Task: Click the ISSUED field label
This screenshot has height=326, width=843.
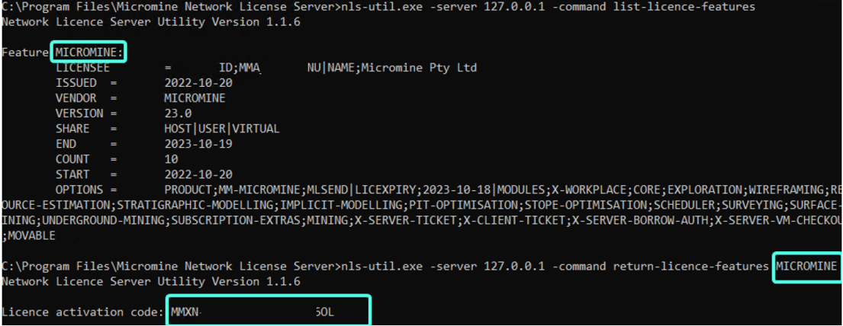Action: click(x=76, y=83)
